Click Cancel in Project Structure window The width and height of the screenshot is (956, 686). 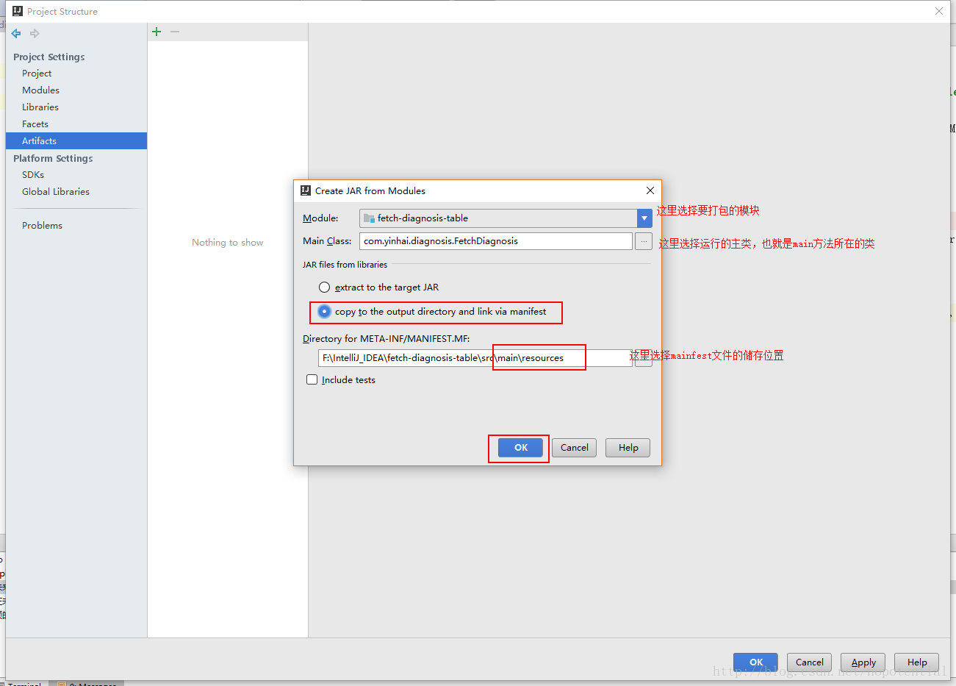pos(809,662)
